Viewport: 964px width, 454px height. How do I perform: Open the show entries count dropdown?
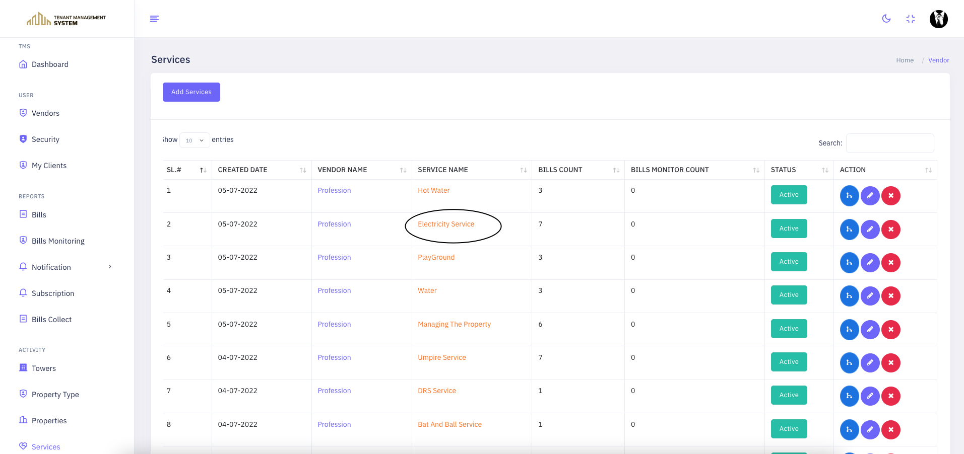pos(195,140)
